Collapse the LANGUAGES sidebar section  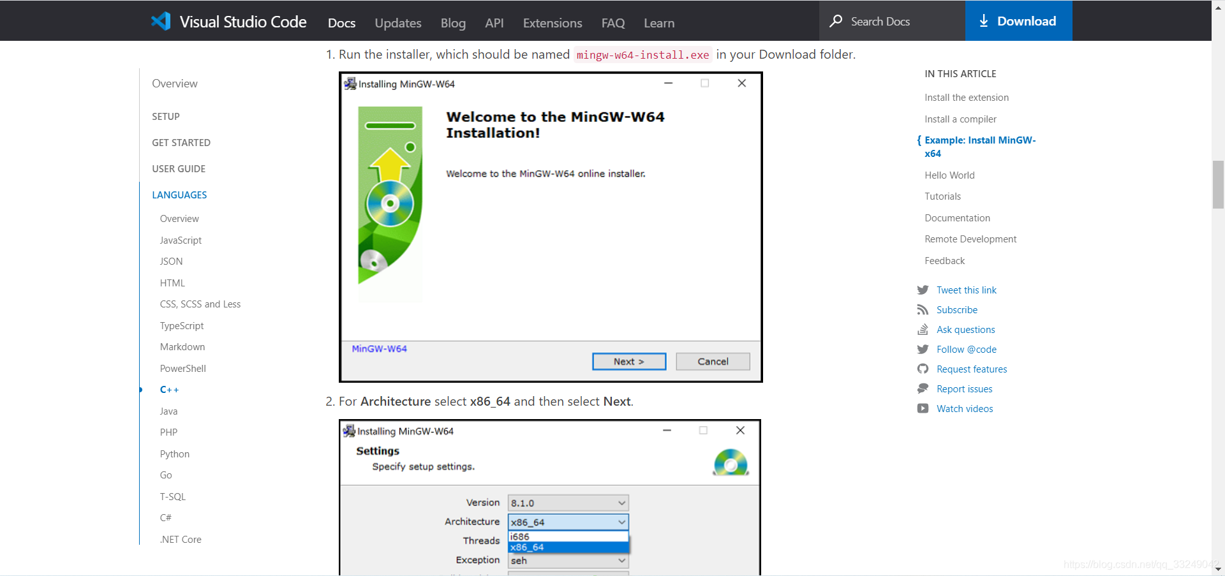pos(179,195)
